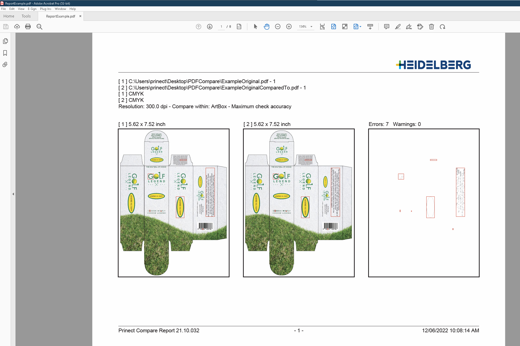Open the find text magnifier tool
Image resolution: width=520 pixels, height=346 pixels.
[39, 27]
